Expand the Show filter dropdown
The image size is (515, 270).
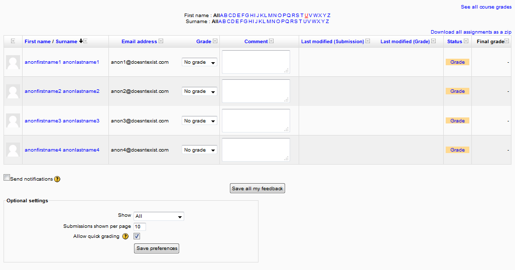159,216
